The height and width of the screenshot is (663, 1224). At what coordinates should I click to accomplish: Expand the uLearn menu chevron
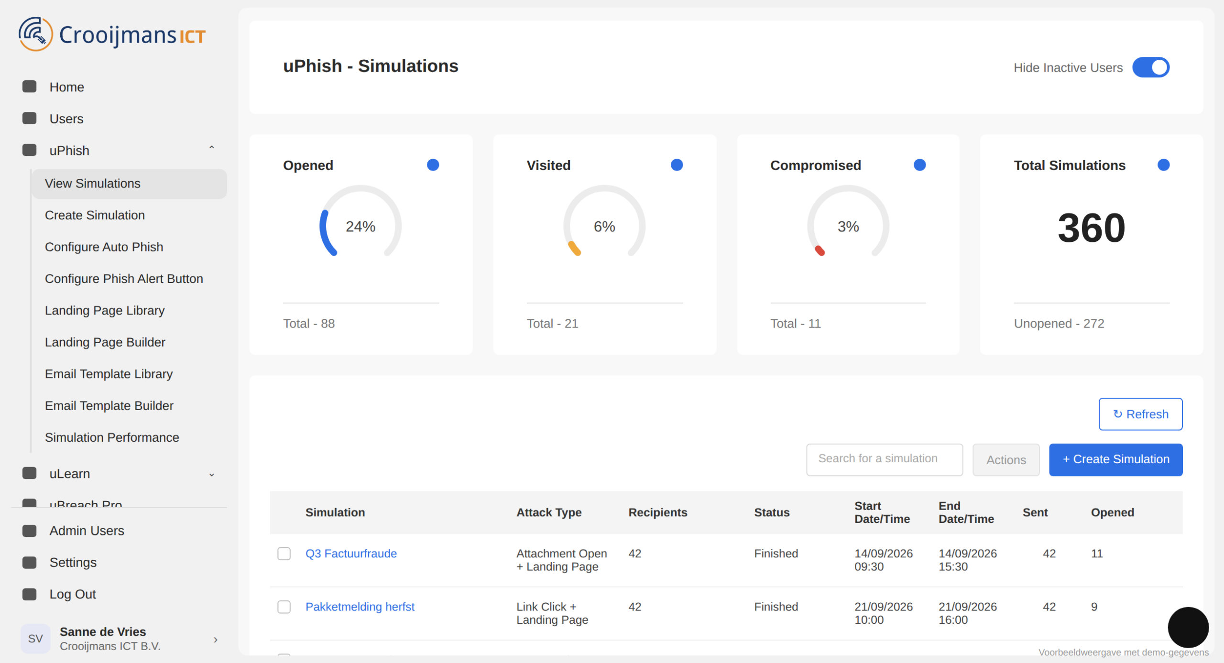[211, 474]
